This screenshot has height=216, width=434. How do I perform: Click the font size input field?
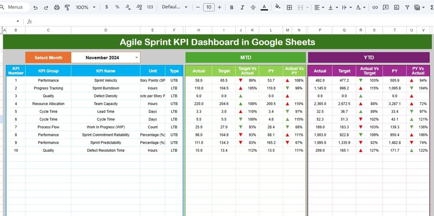coord(209,7)
